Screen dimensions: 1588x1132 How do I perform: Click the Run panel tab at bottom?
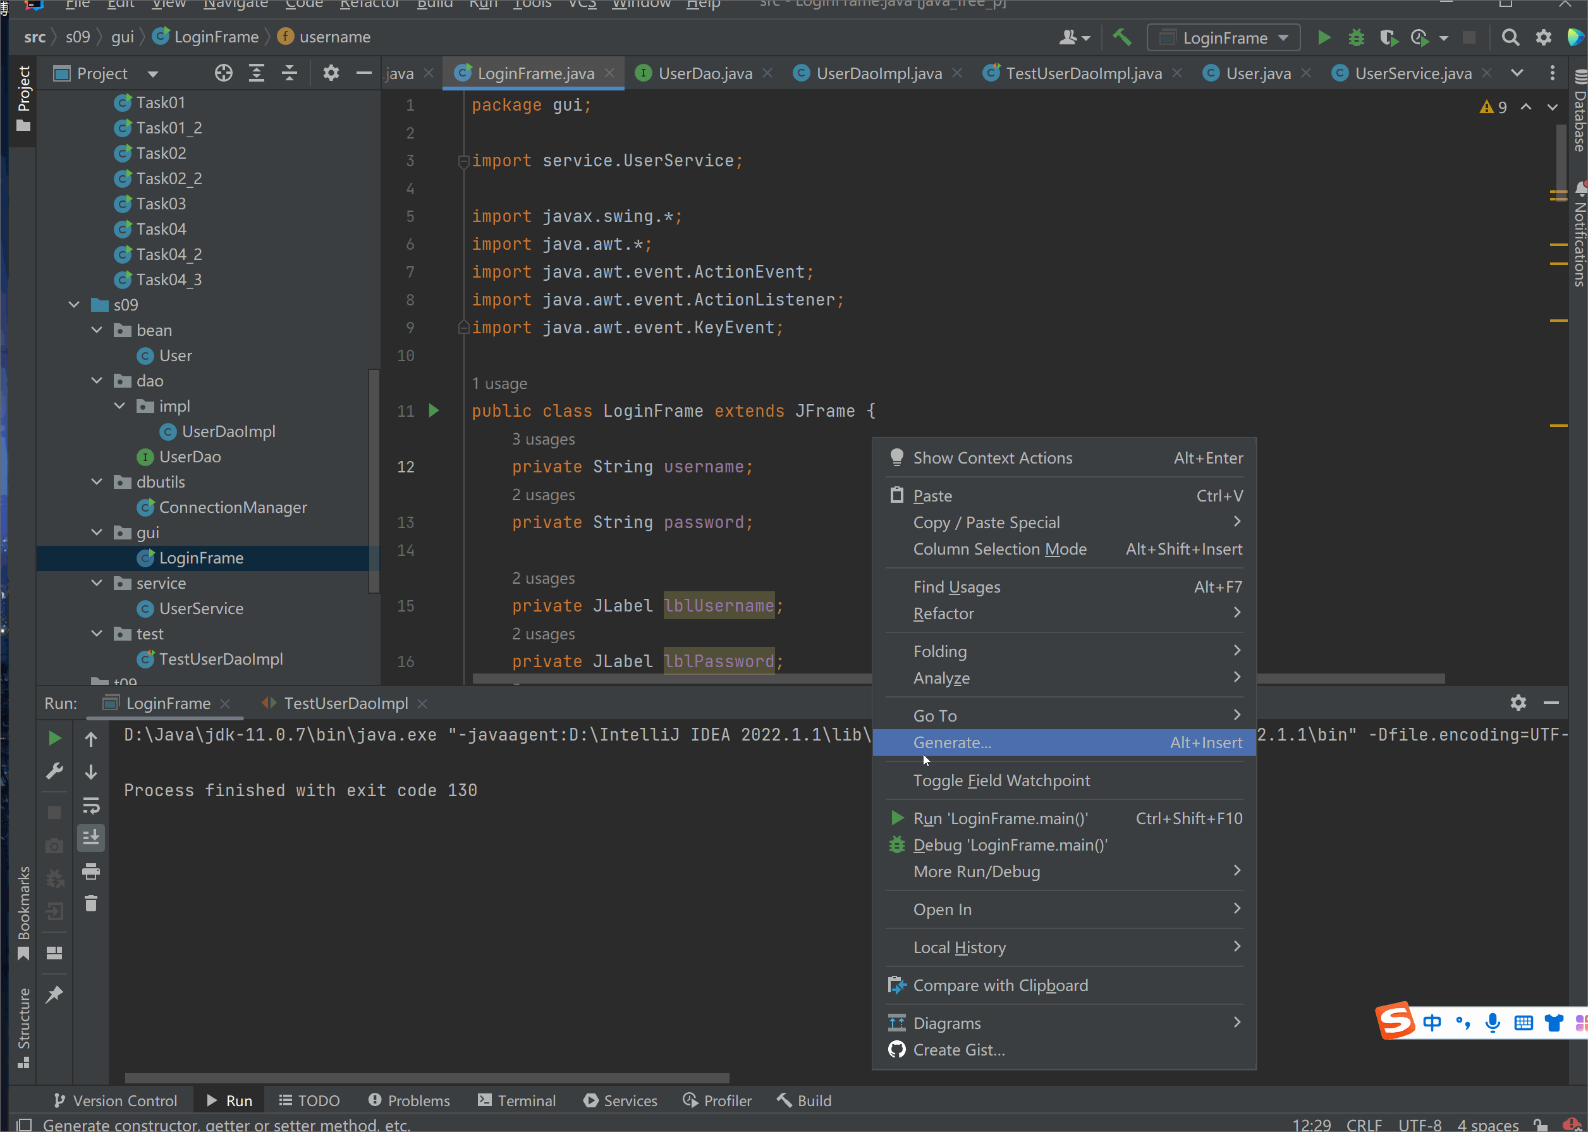(240, 1099)
